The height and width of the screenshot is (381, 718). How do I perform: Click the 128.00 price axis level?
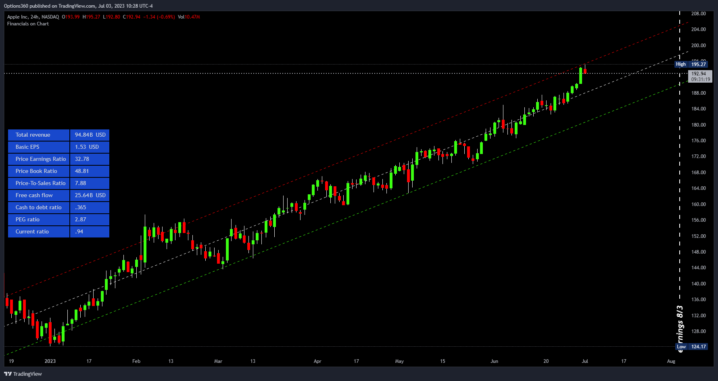point(698,331)
